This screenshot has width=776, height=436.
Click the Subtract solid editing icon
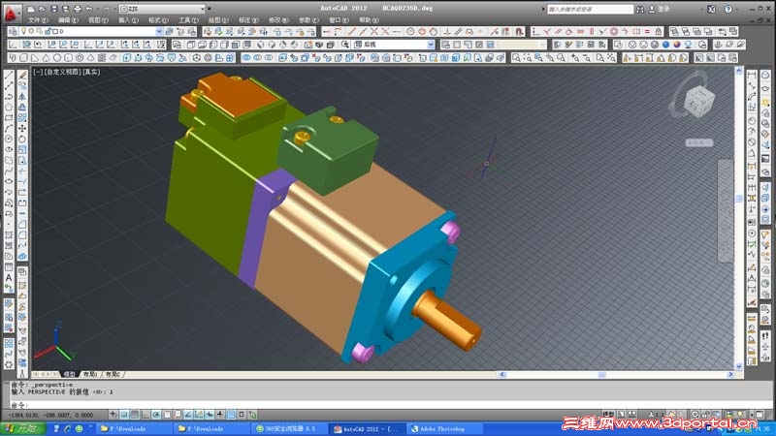click(257, 58)
